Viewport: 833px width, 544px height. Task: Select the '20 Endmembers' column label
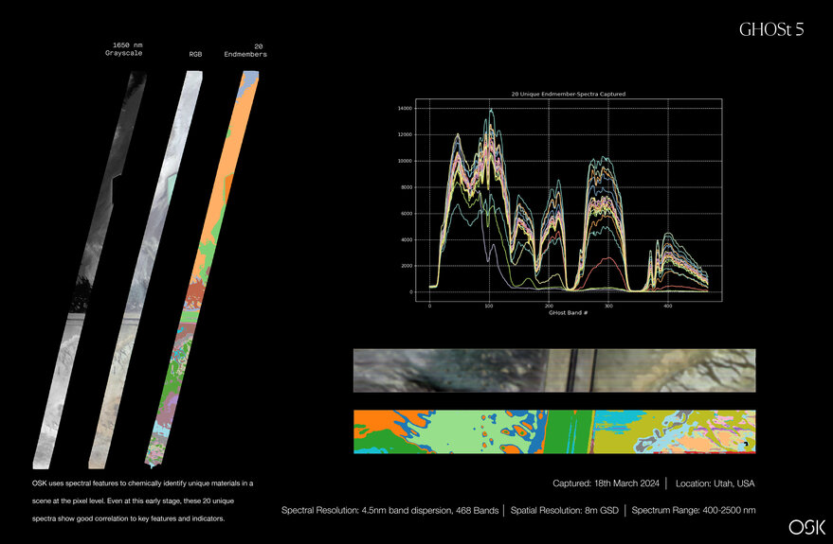point(245,50)
